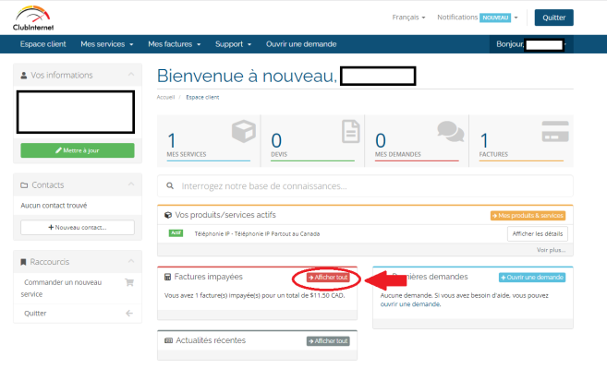Screen dimensions: 607x368
Task: Click the arrow icon next to Quitter shortcut
Action: click(x=129, y=314)
